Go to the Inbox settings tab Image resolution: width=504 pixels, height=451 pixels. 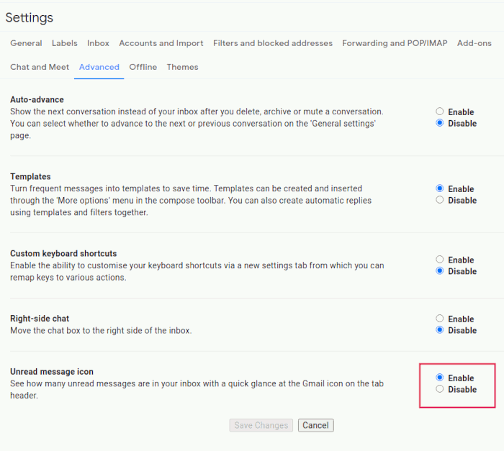(x=98, y=43)
